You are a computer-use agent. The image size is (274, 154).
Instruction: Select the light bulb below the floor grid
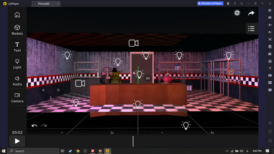(186, 125)
